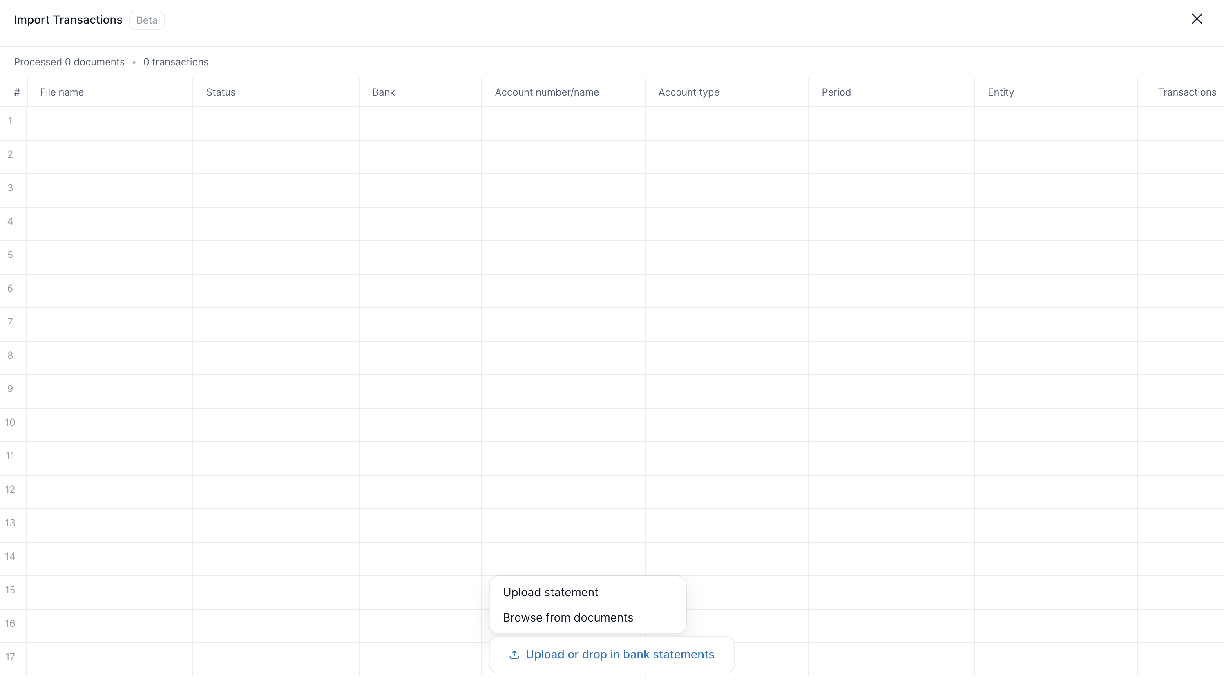The height and width of the screenshot is (680, 1224).
Task: Select Upload statement from the menu
Action: point(550,592)
